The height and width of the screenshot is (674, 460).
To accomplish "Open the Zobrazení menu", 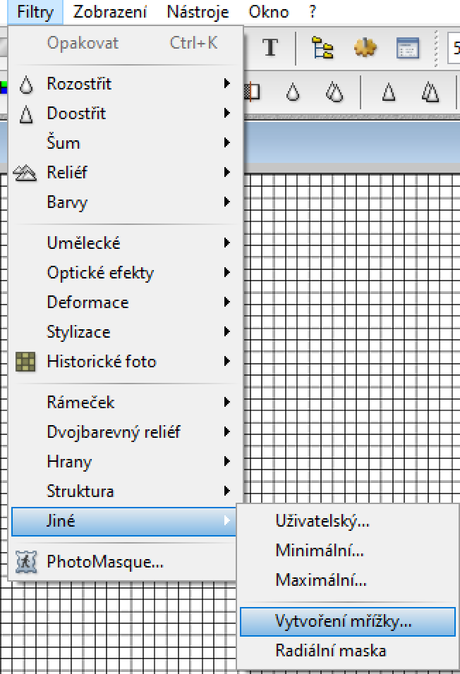I will [x=110, y=12].
